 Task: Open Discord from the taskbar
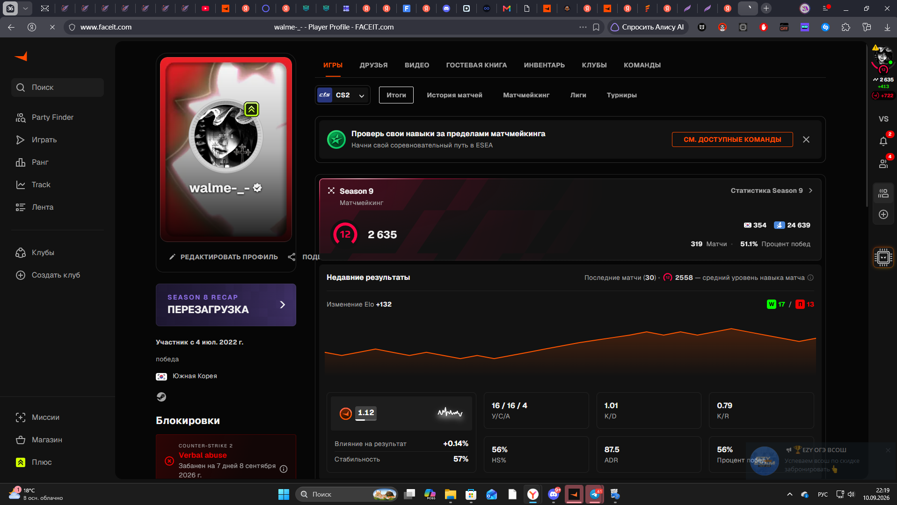click(x=554, y=494)
